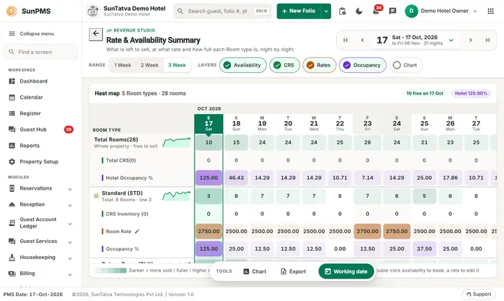
Task: Open the apps grid icon
Action: tap(491, 11)
